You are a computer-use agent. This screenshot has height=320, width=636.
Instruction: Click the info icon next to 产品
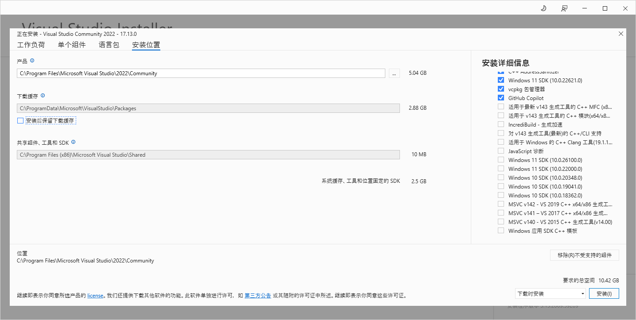click(x=32, y=61)
